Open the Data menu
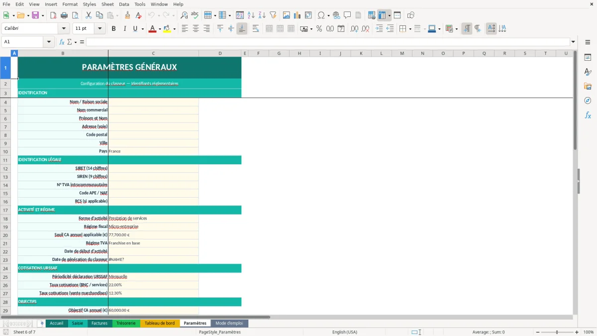This screenshot has width=597, height=336. (x=124, y=4)
